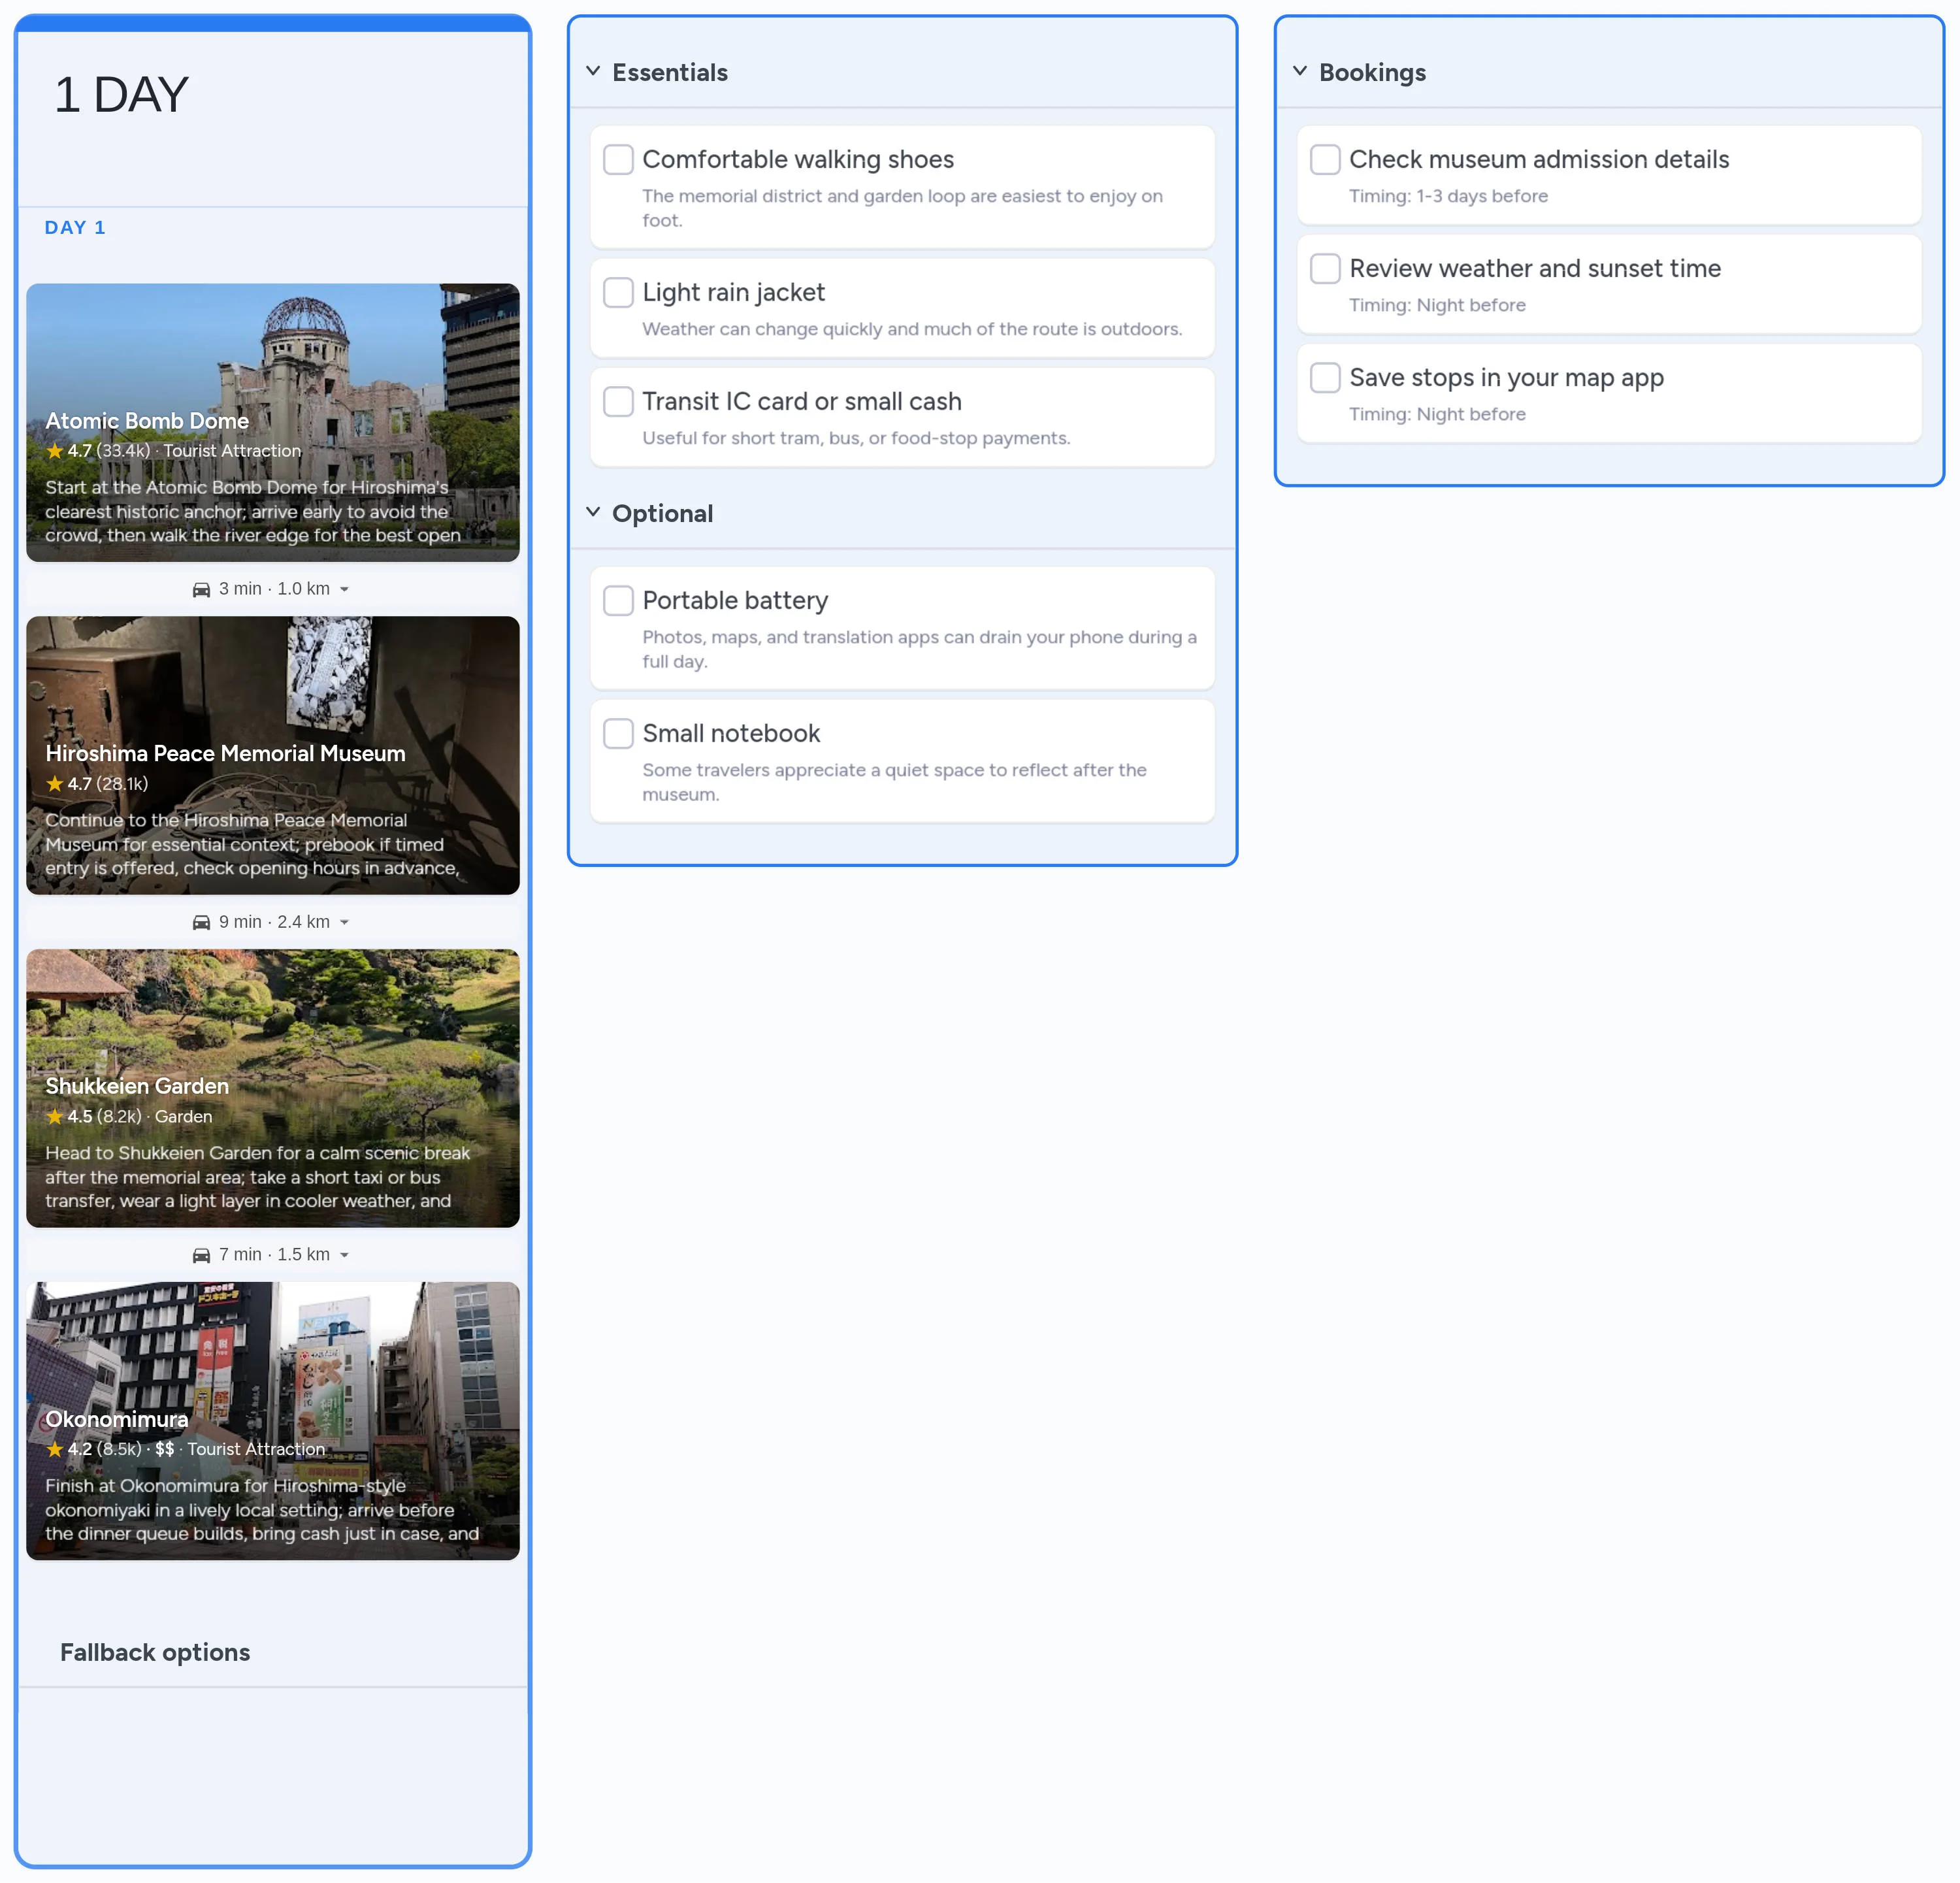Image resolution: width=1960 pixels, height=1883 pixels.
Task: Mark Portable battery as packed
Action: tap(618, 600)
